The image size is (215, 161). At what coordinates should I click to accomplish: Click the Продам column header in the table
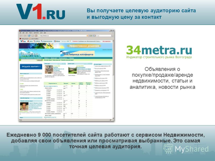[x=66, y=83]
